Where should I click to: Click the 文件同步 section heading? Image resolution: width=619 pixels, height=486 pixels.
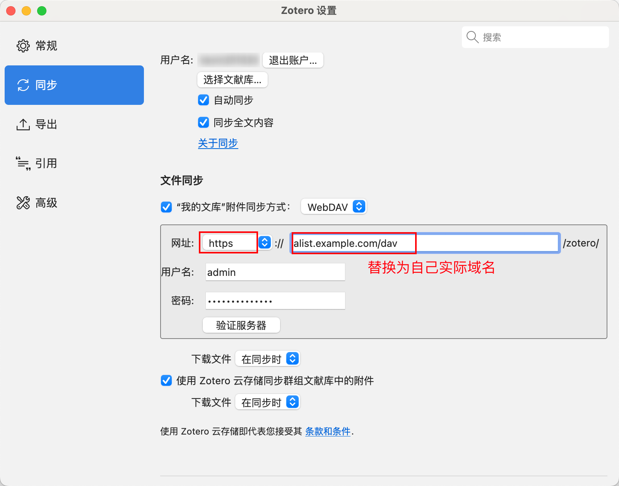[181, 180]
